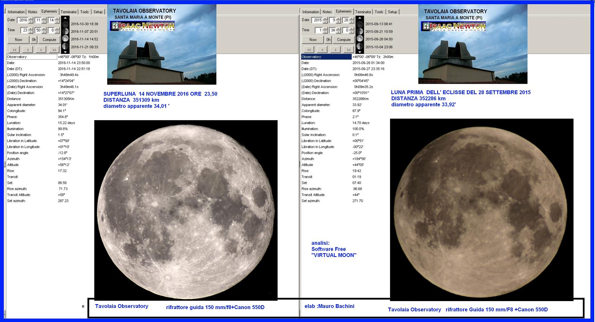Click the > button in 2015 panel

point(335,50)
